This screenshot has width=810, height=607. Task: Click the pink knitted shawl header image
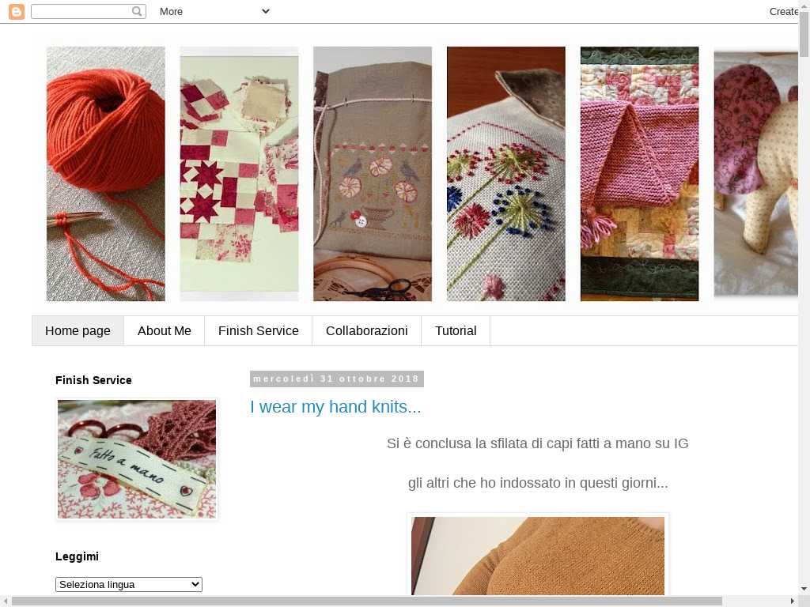tap(639, 174)
